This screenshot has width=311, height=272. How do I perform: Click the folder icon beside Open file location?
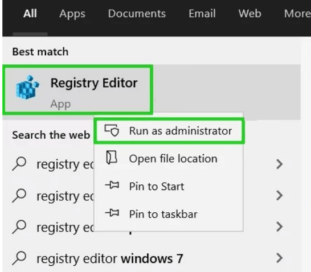click(x=112, y=158)
